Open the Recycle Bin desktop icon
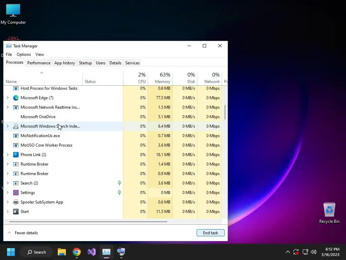The width and height of the screenshot is (346, 260). point(329,213)
